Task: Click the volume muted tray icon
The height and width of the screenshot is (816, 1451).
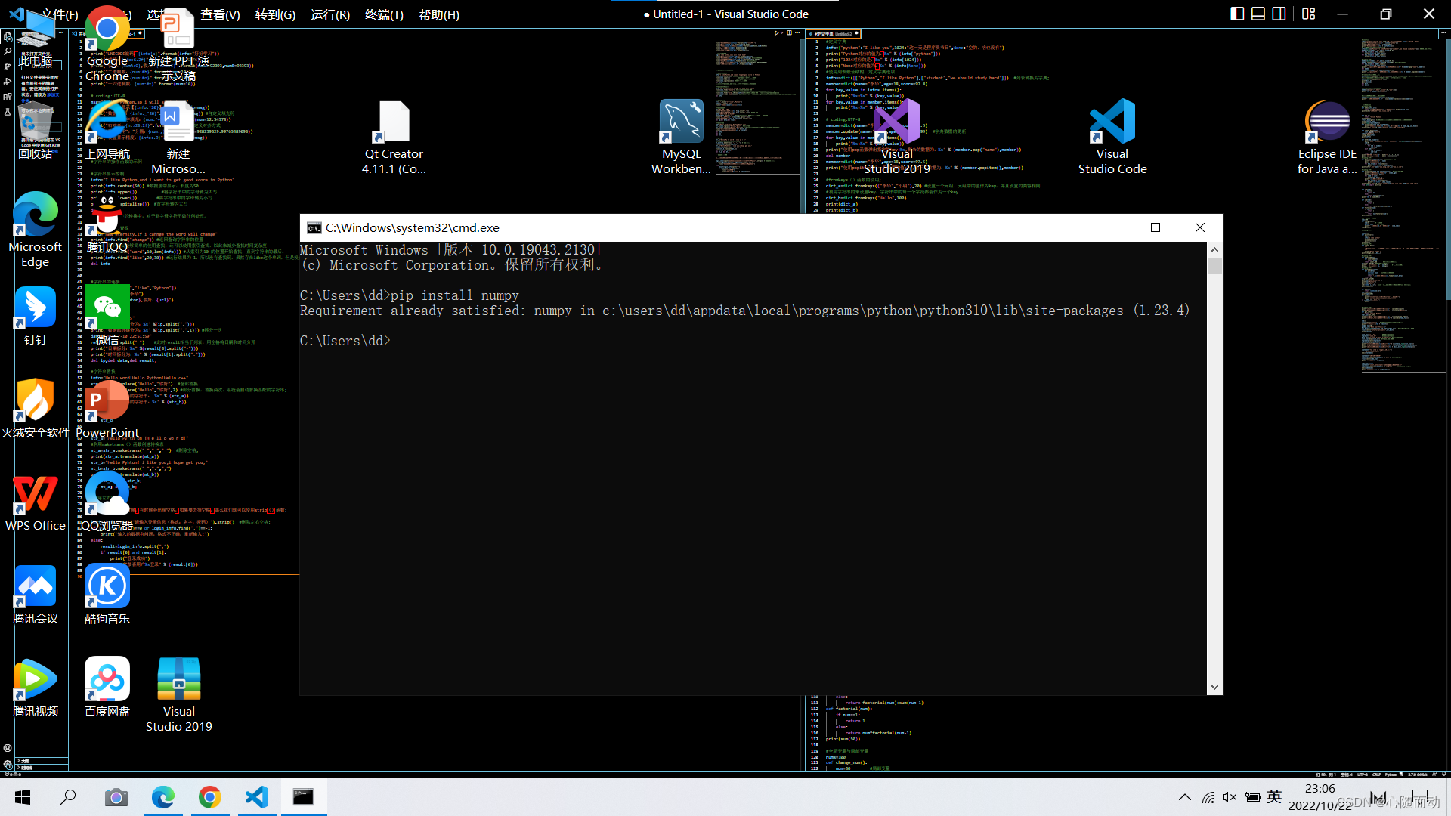Action: click(x=1230, y=797)
